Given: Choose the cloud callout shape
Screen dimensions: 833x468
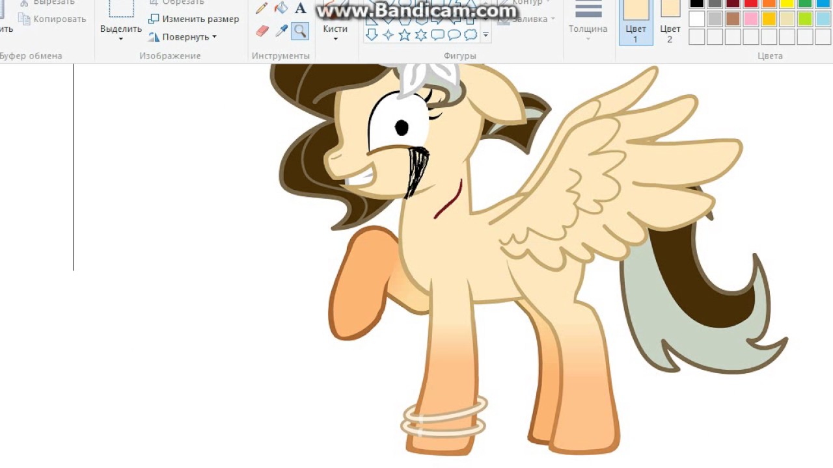Looking at the screenshot, I should (x=470, y=34).
